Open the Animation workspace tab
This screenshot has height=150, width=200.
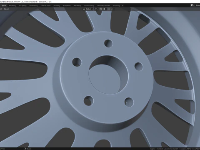pyautogui.click(x=67, y=6)
